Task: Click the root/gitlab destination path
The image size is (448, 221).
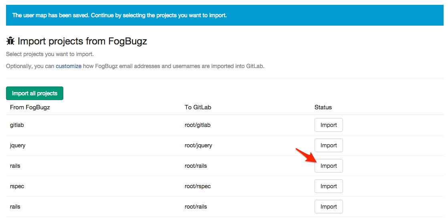Action: [198, 125]
